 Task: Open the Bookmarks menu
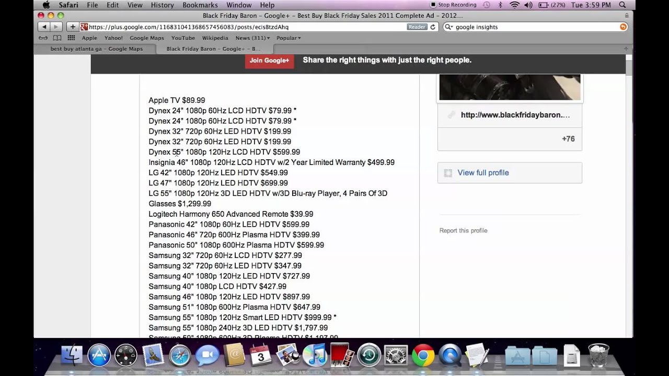pyautogui.click(x=200, y=5)
